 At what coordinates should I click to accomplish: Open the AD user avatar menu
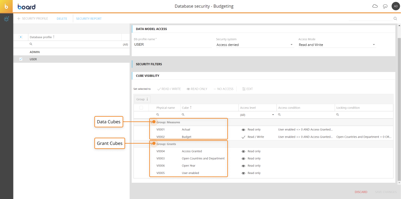click(x=396, y=6)
